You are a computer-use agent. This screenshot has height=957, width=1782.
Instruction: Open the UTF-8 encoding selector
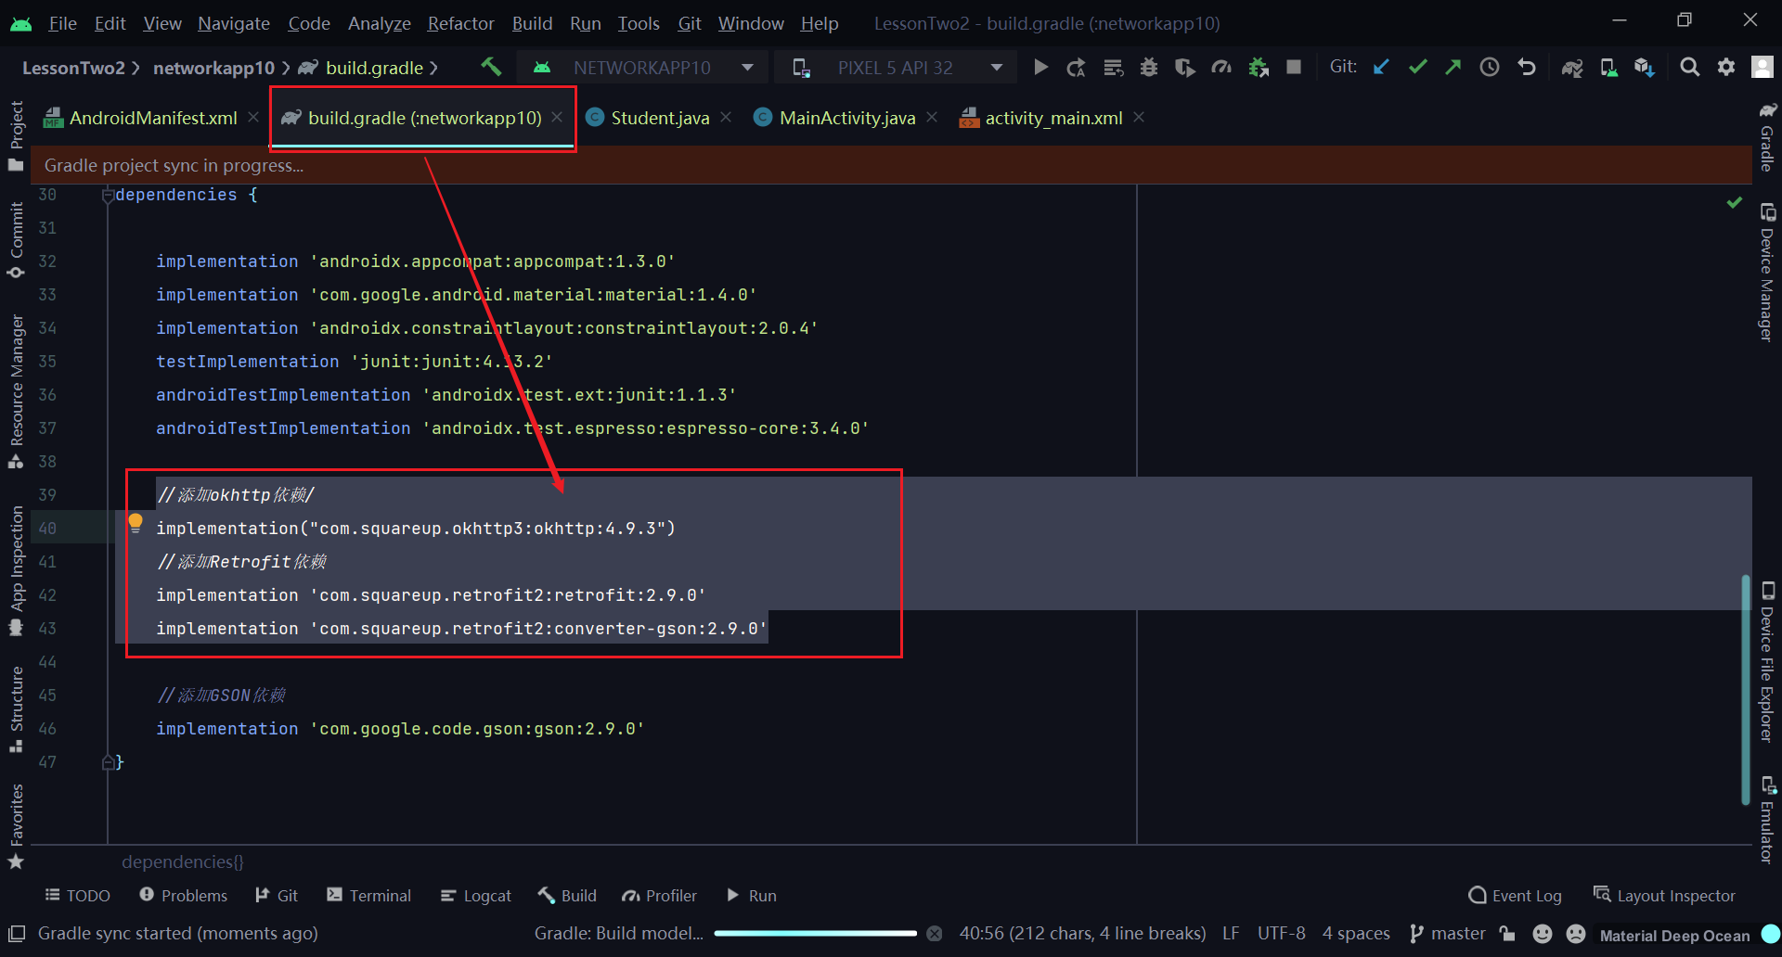1281,933
